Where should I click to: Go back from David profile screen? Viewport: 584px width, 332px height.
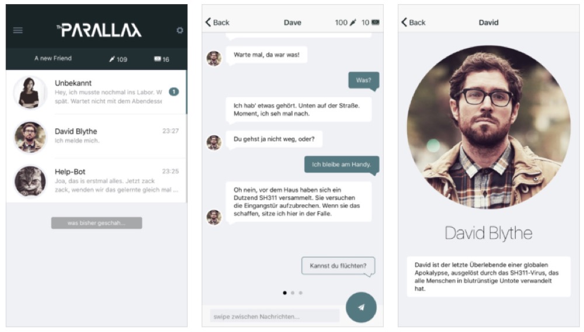pyautogui.click(x=413, y=22)
